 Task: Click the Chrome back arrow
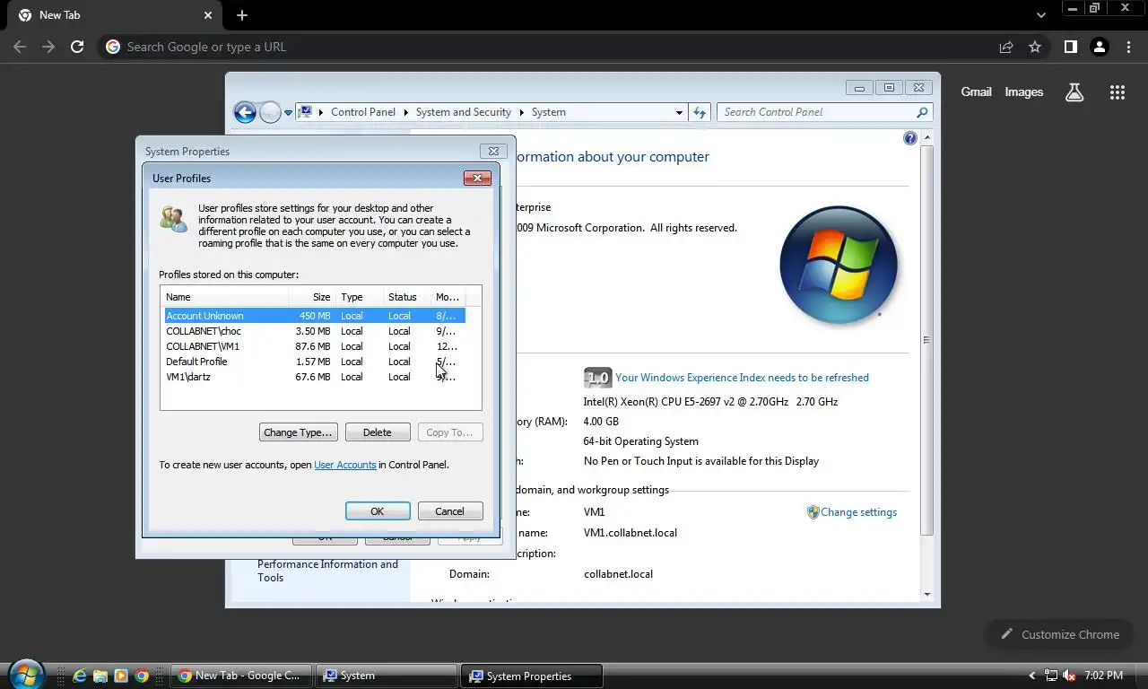21,47
